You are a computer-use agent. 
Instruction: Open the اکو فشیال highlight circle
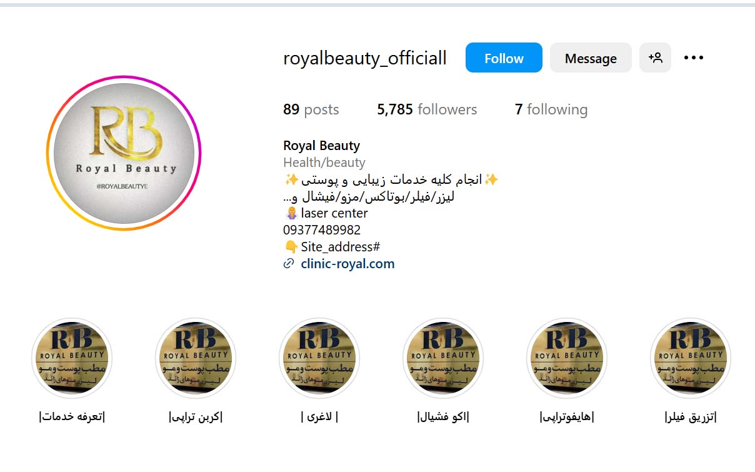pos(443,358)
